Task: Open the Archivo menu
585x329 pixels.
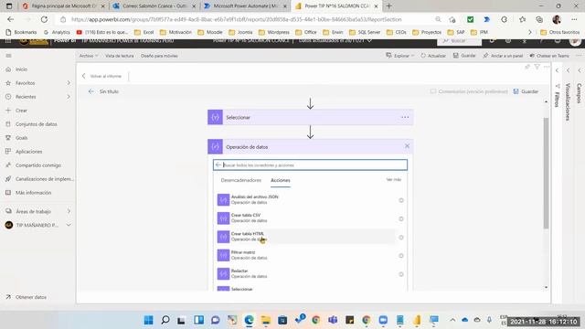Action: click(89, 56)
